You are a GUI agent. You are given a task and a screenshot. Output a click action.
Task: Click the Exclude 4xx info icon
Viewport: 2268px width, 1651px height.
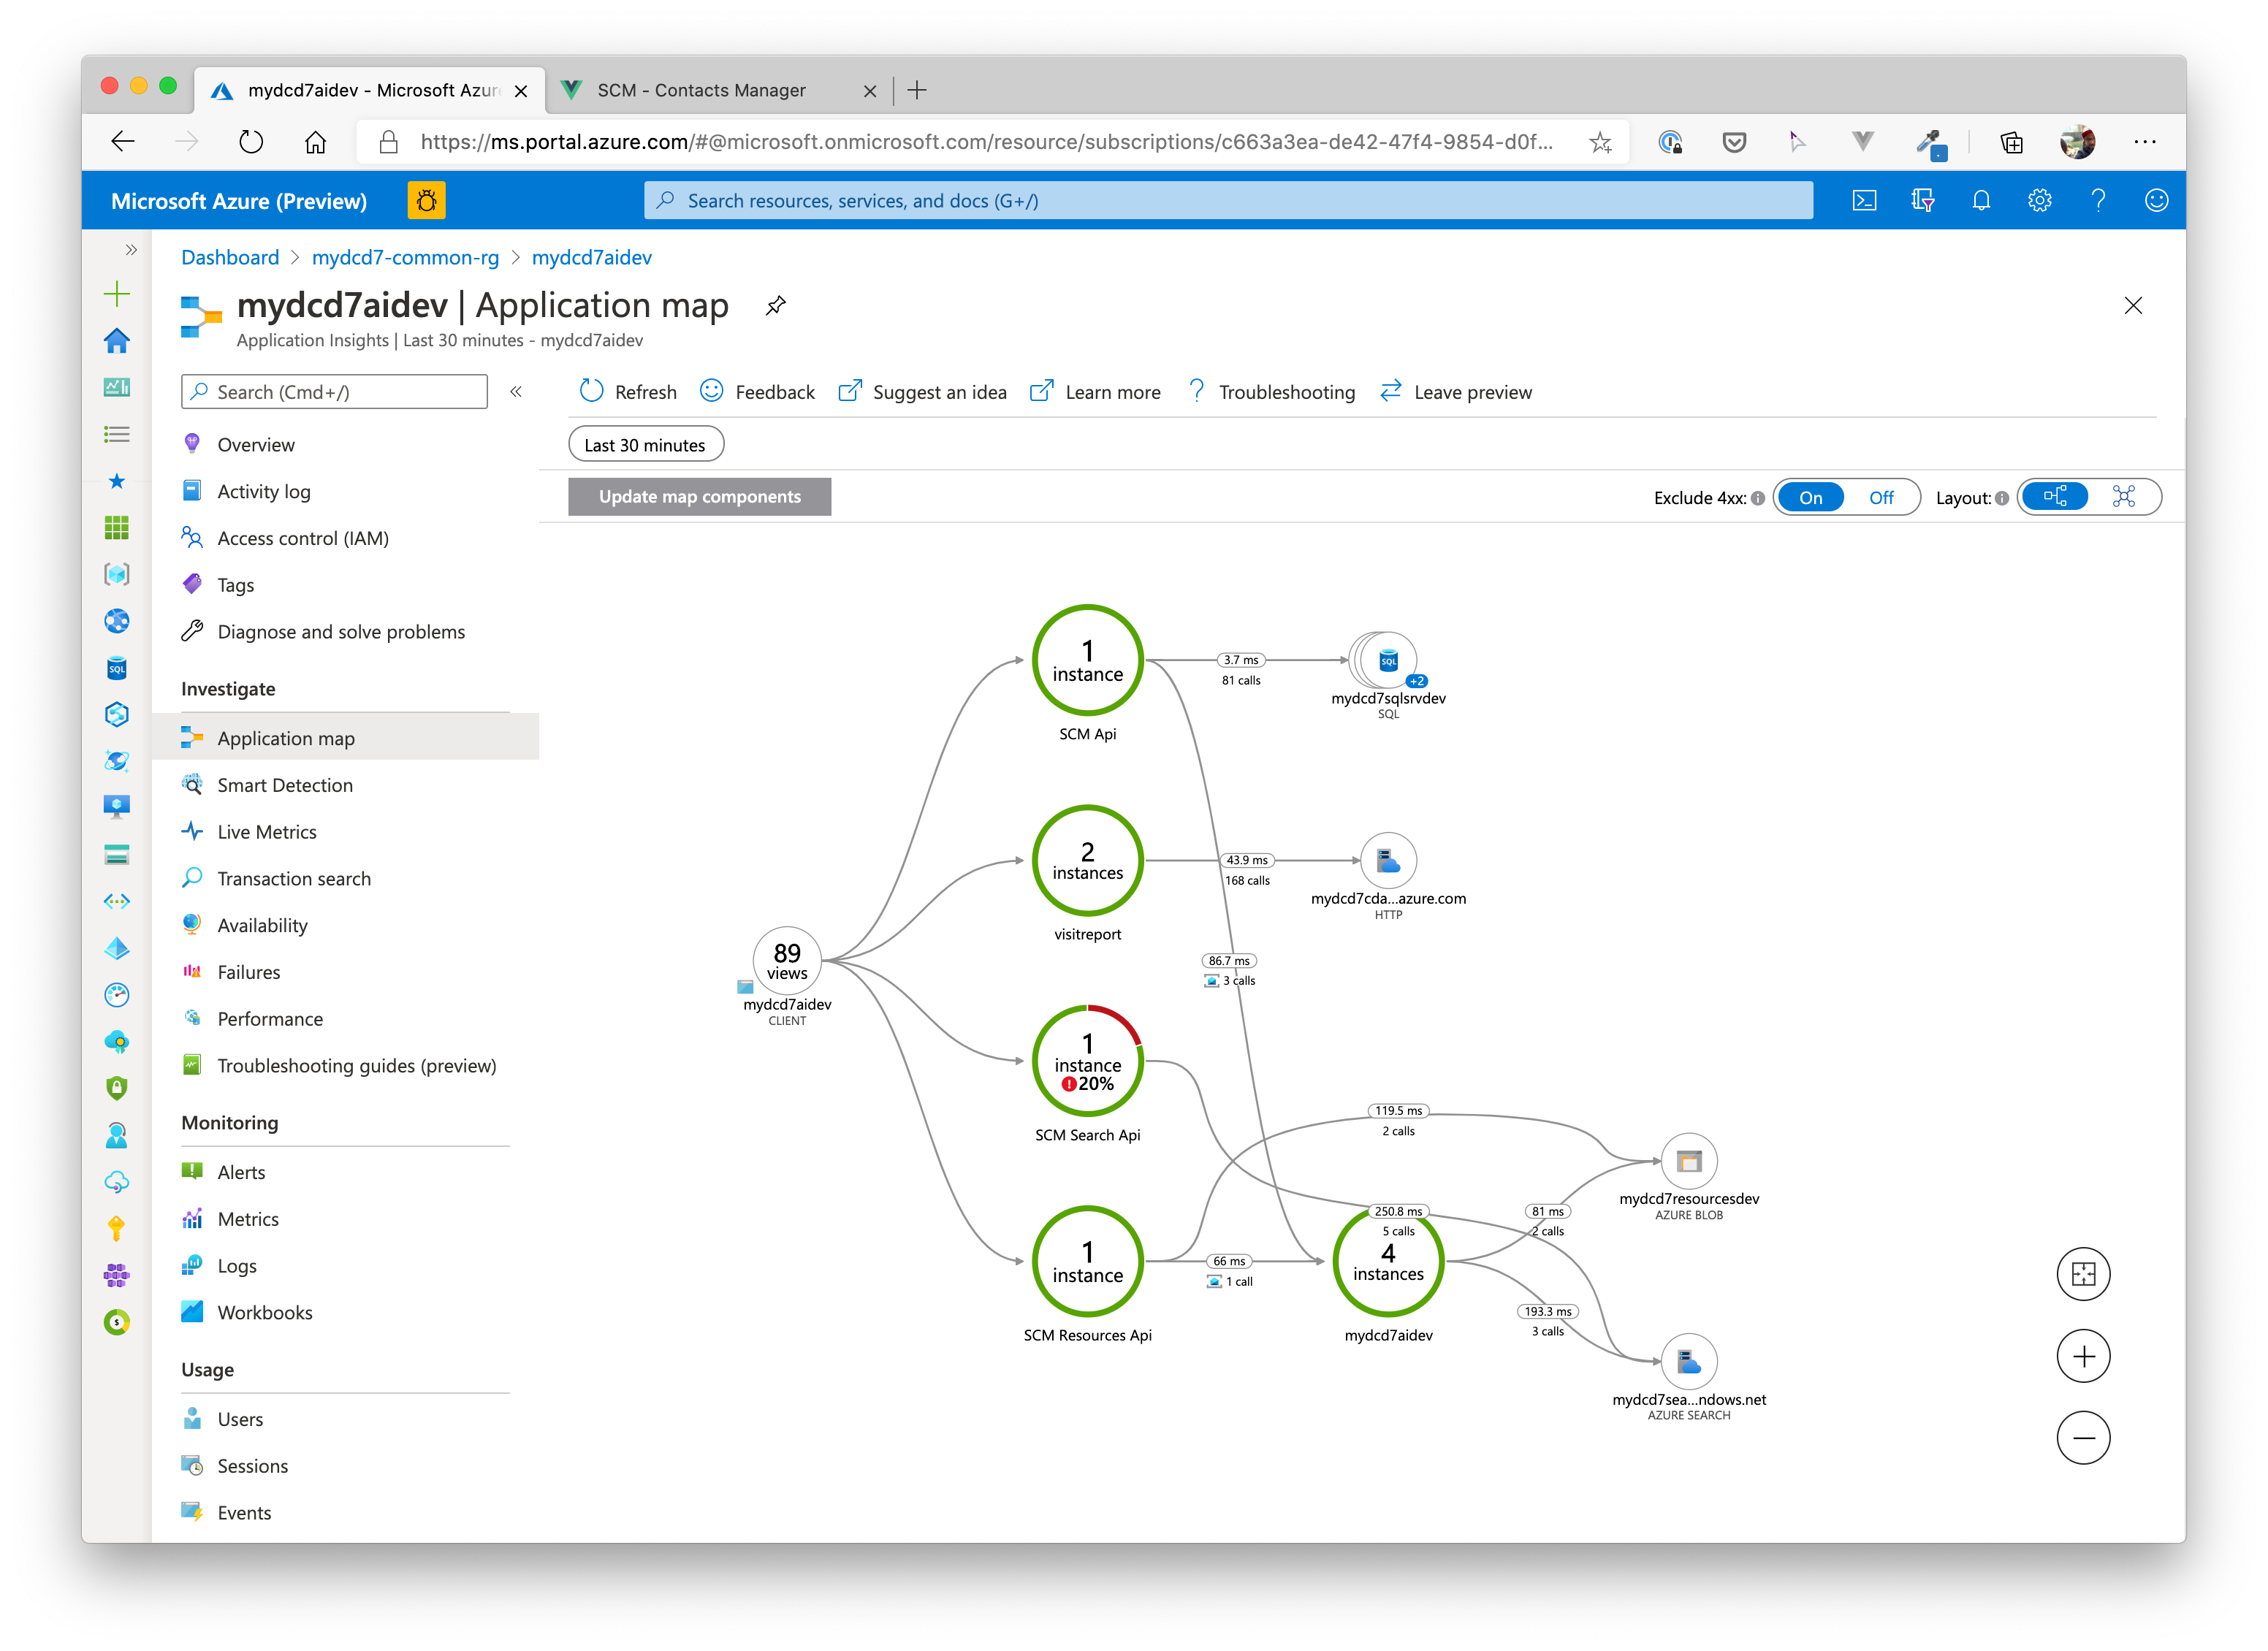tap(1757, 498)
